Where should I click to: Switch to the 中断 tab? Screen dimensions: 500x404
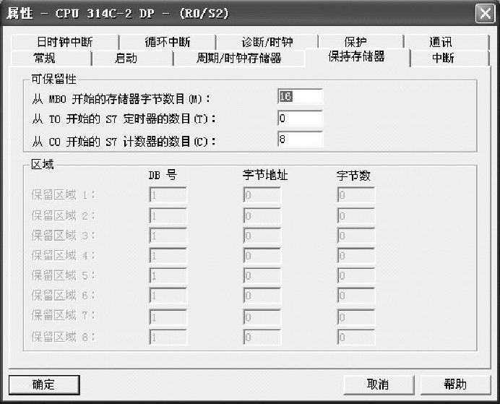tap(443, 58)
